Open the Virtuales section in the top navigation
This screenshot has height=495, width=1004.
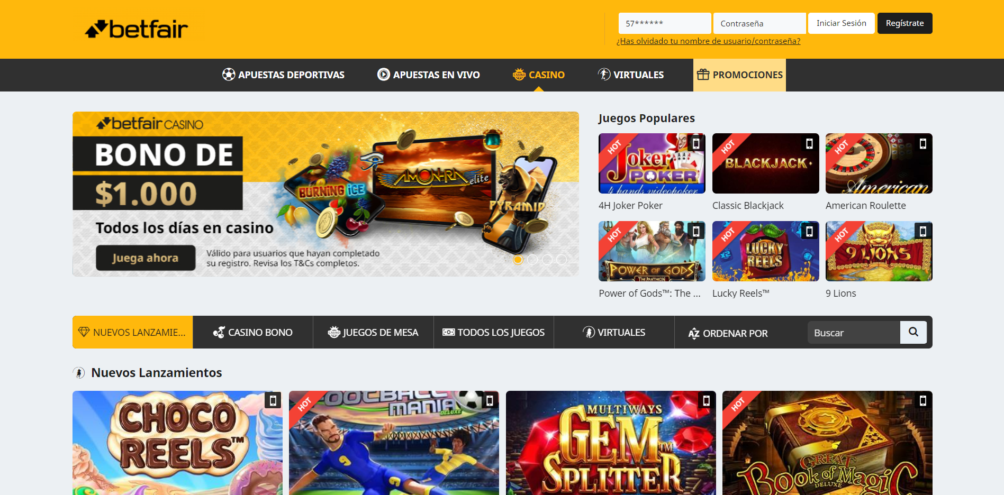631,75
